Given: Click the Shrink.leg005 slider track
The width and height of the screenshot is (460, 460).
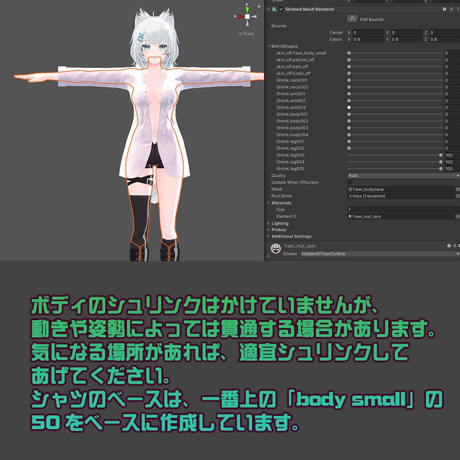Looking at the screenshot, I should click(x=395, y=169).
